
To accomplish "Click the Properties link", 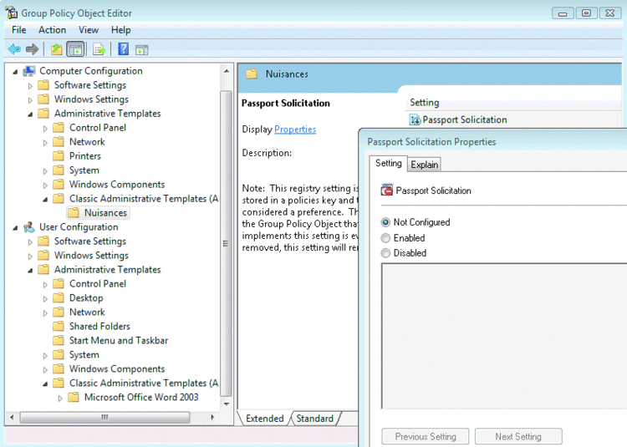I will tap(295, 130).
